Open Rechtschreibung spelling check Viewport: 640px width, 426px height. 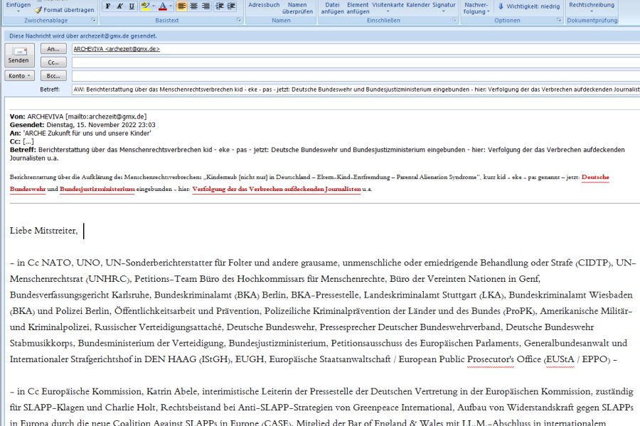(592, 6)
